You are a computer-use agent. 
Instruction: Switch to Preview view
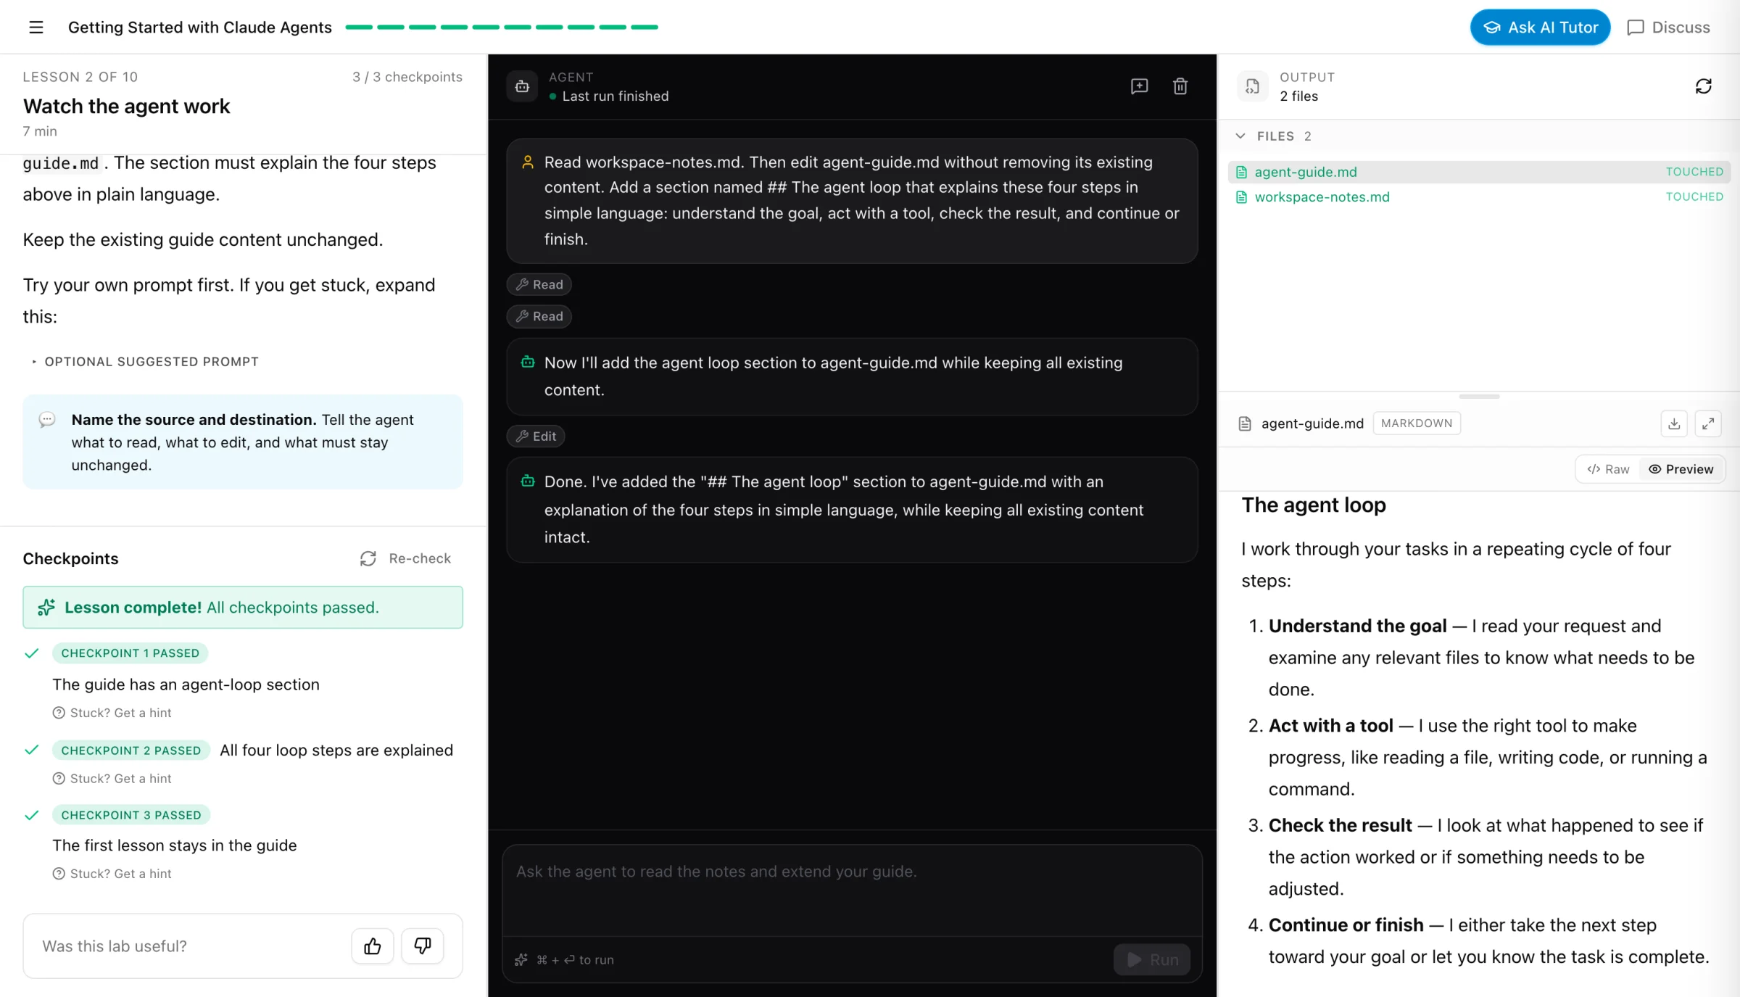click(1681, 469)
